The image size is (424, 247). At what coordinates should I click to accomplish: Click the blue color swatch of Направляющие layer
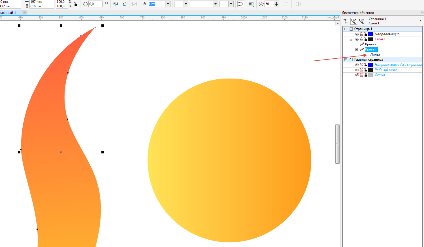pyautogui.click(x=370, y=34)
